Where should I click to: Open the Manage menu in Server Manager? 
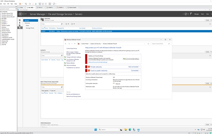pyautogui.click(x=197, y=14)
